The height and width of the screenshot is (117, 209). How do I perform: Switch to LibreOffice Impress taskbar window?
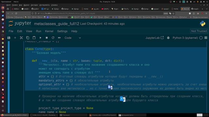pos(103,115)
